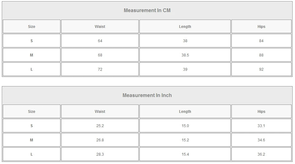This screenshot has height=164, width=295.
Task: Select the length value 15.2 cell
Action: pos(185,140)
